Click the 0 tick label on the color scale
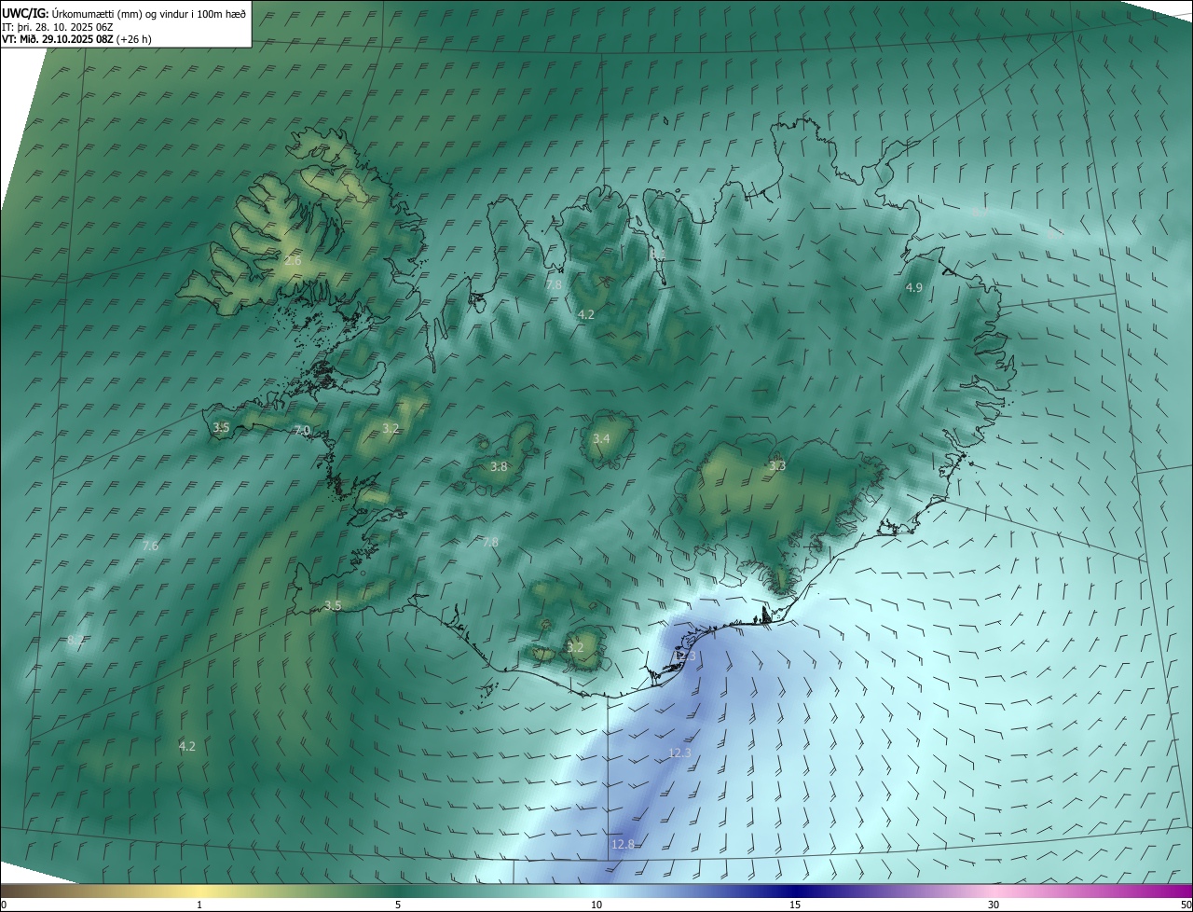 [3, 905]
